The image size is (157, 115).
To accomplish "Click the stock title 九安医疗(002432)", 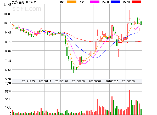I will 25,2.
